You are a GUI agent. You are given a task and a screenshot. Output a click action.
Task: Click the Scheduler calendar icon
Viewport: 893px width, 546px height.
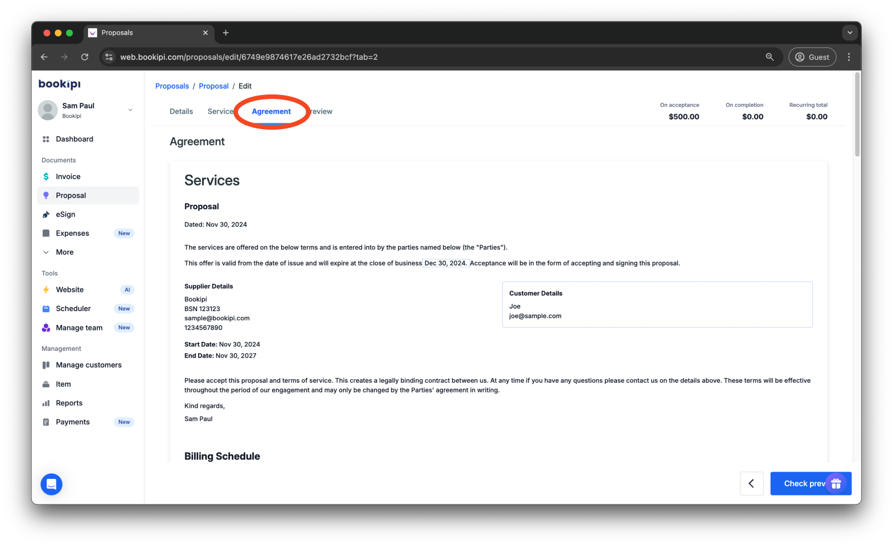click(46, 309)
